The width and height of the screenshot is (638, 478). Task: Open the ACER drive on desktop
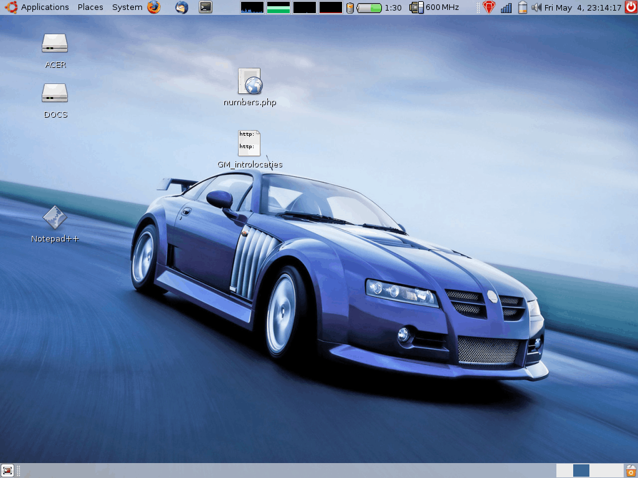pos(55,44)
